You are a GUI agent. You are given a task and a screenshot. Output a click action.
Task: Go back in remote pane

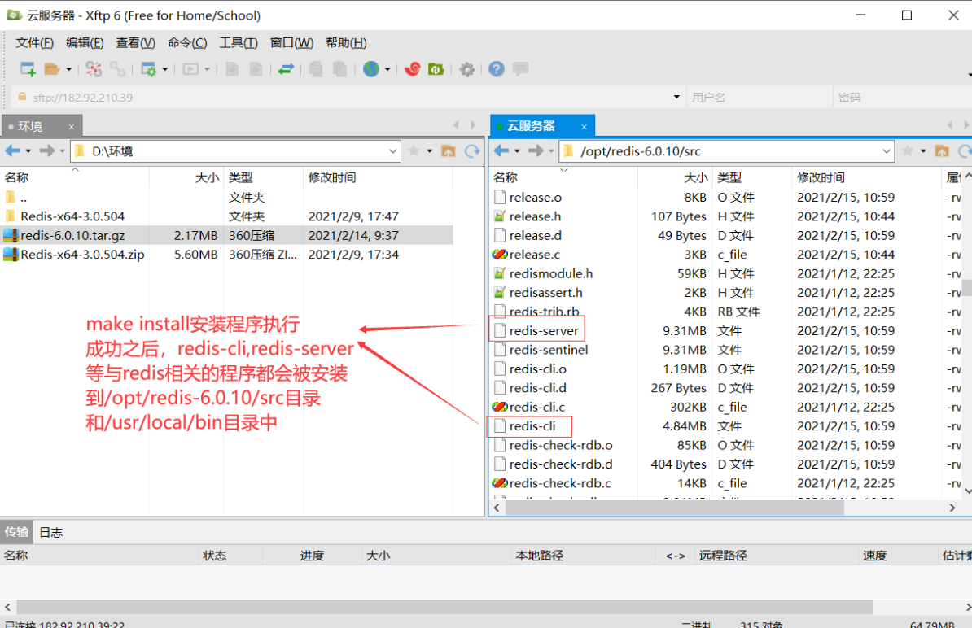point(501,150)
